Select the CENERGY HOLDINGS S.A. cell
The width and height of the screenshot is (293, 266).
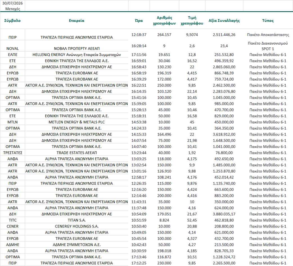coord(76,226)
